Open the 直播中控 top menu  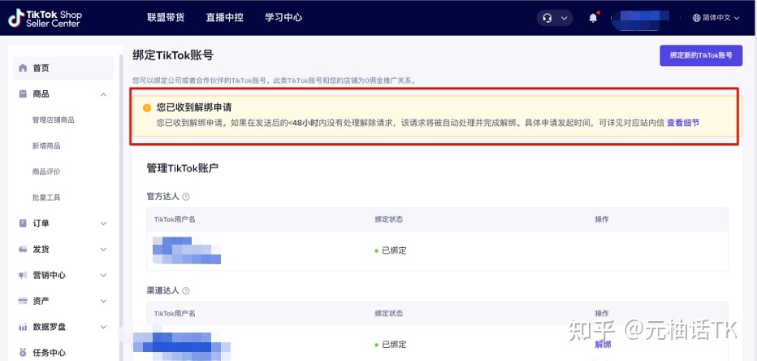click(224, 18)
